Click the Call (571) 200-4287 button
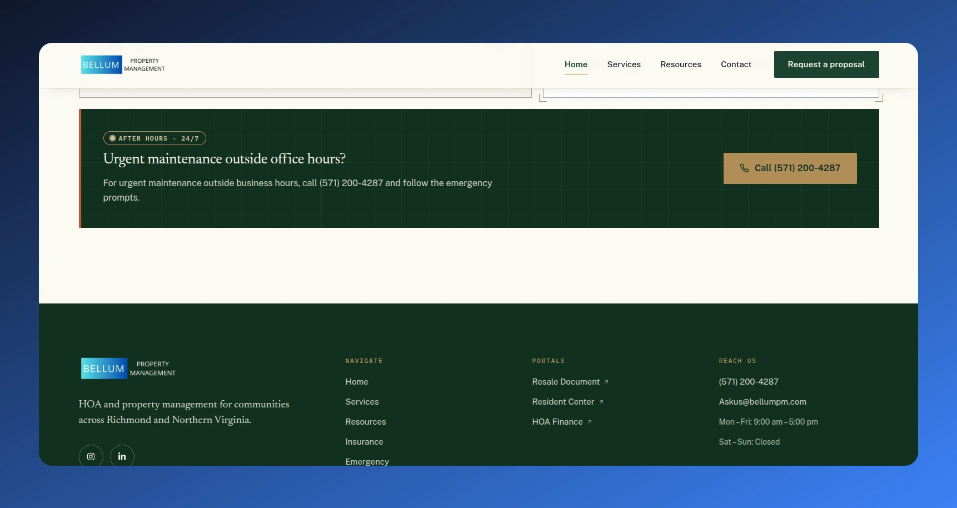957x508 pixels. (x=790, y=168)
